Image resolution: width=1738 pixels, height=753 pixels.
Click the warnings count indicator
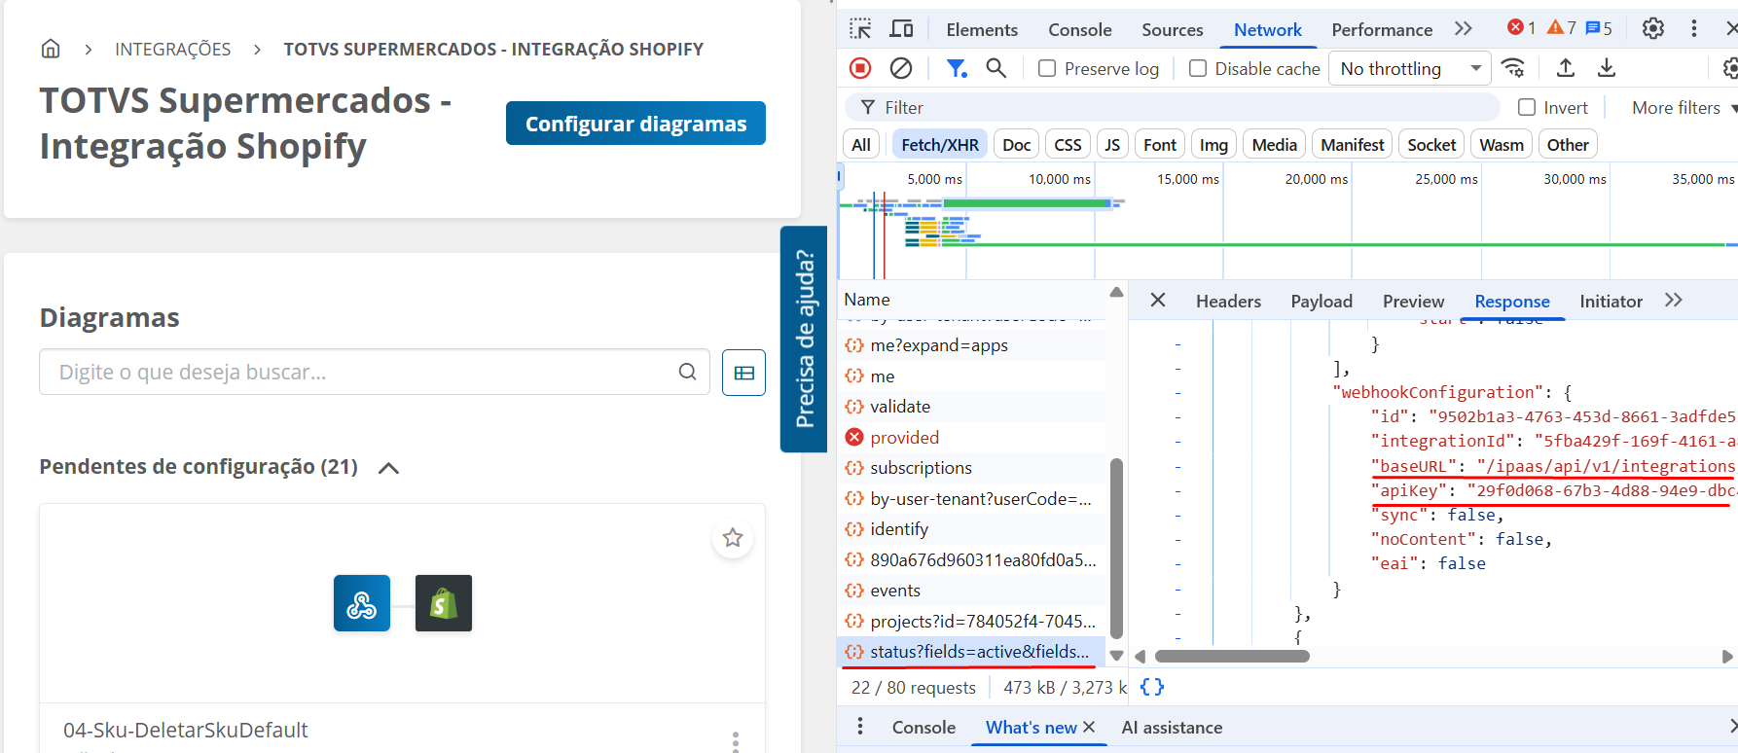1562,28
